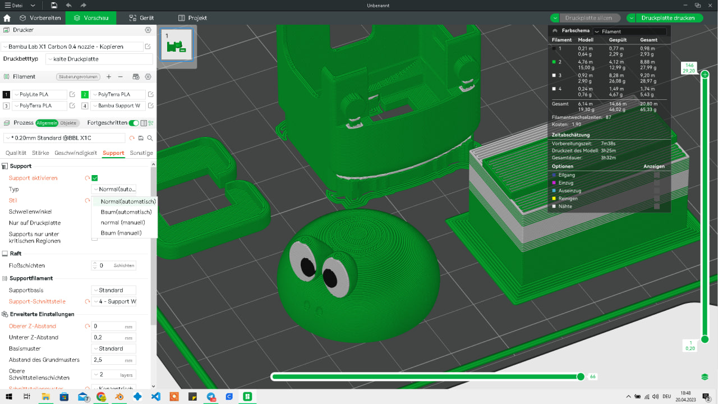This screenshot has height=404, width=718.
Task: Toggle Reinigen display checkbox
Action: tap(657, 199)
